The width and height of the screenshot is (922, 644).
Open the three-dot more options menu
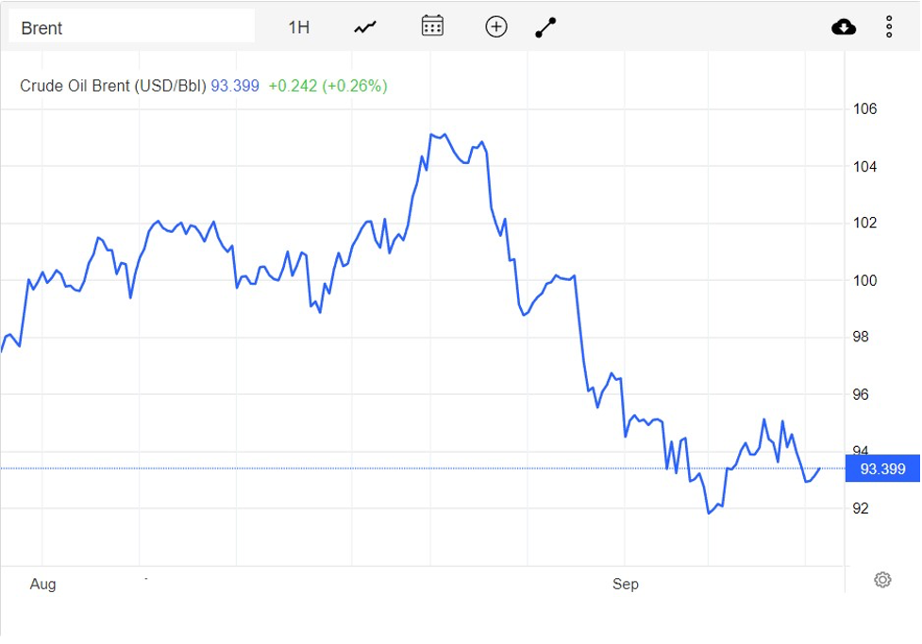click(889, 27)
